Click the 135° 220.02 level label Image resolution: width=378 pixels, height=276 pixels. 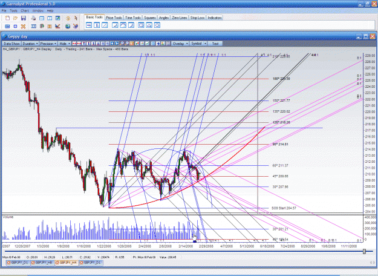click(281, 112)
